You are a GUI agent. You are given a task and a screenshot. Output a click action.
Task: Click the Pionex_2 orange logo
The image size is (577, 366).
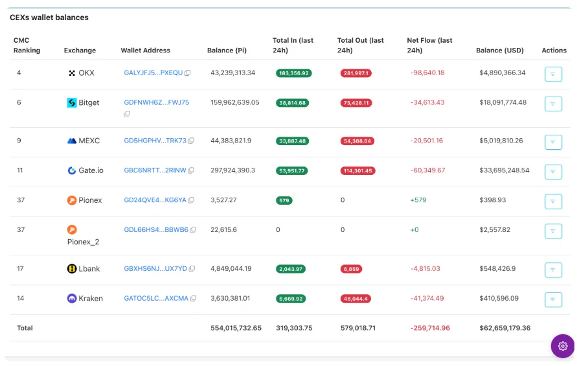tap(72, 230)
